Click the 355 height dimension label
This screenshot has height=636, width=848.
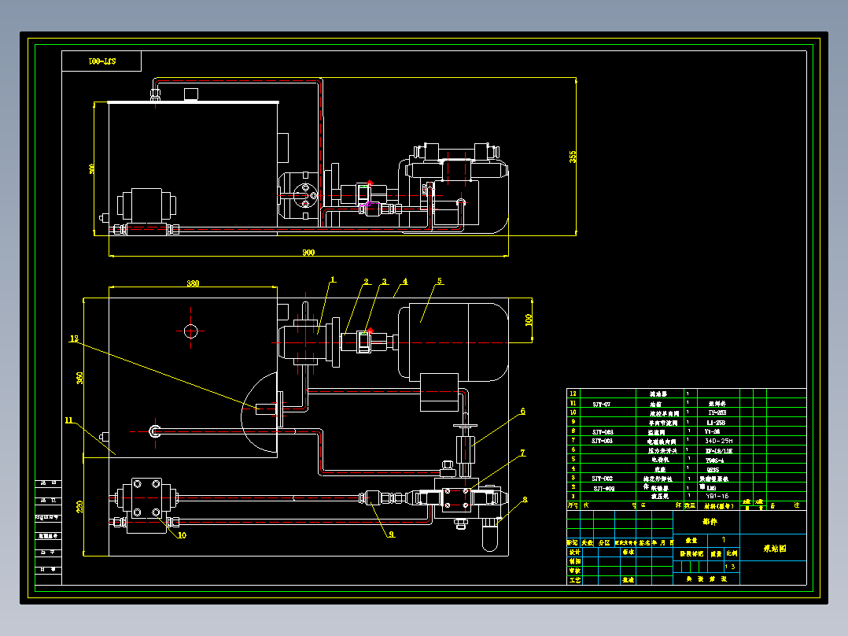point(573,157)
